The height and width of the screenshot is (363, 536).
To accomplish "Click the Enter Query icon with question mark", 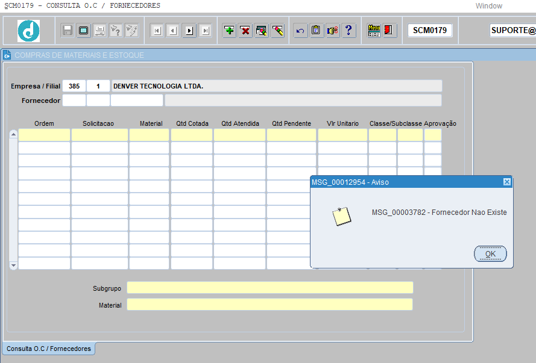I will [116, 30].
